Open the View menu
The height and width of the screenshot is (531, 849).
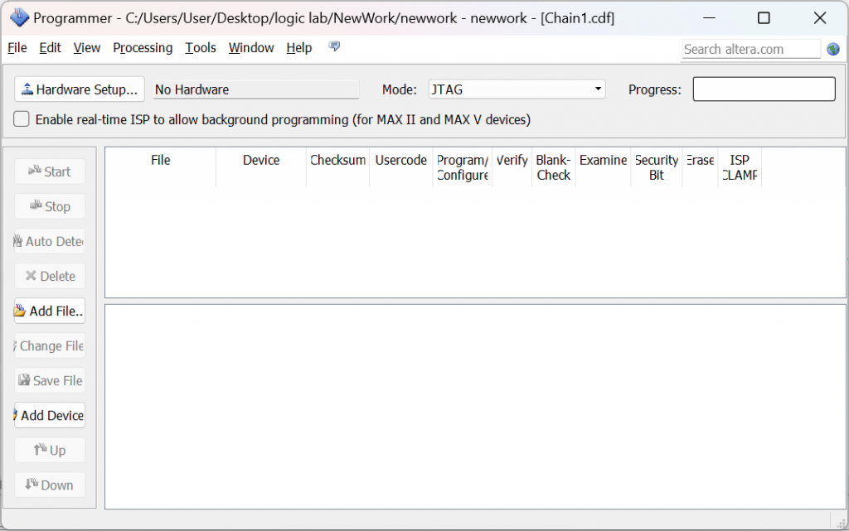pos(86,47)
